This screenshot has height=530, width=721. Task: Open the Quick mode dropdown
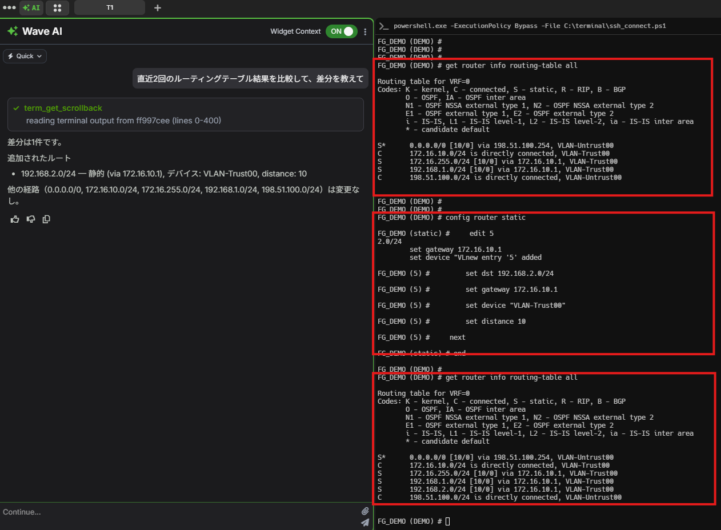25,56
